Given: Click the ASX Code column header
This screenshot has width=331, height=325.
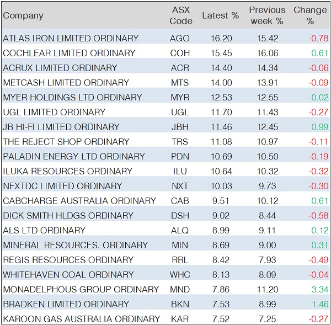Looking at the screenshot, I should click(x=181, y=15).
